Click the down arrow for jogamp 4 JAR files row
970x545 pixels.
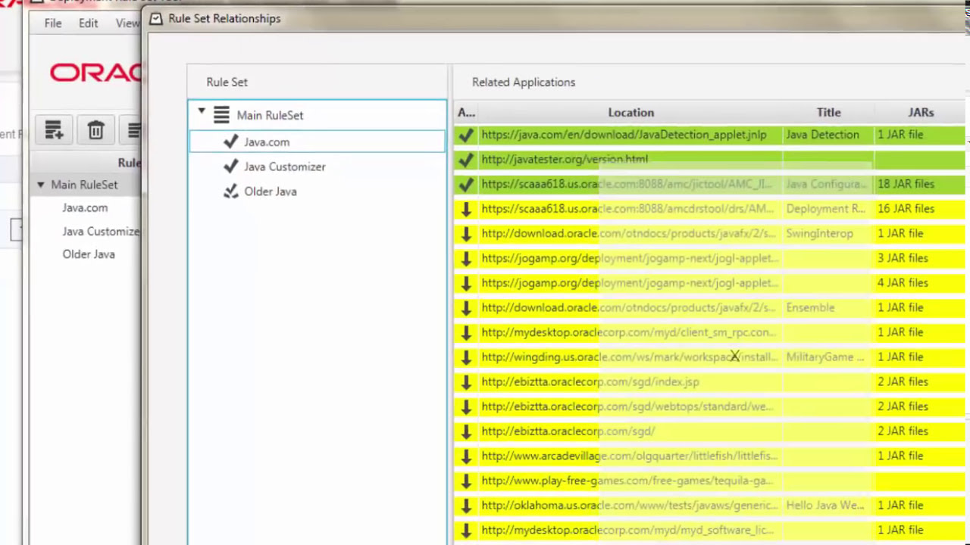point(466,283)
